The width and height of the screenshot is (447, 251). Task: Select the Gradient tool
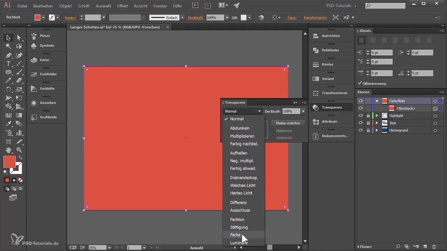click(19, 115)
